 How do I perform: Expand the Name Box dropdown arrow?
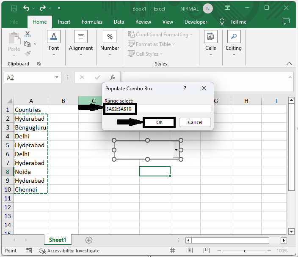tap(58, 78)
